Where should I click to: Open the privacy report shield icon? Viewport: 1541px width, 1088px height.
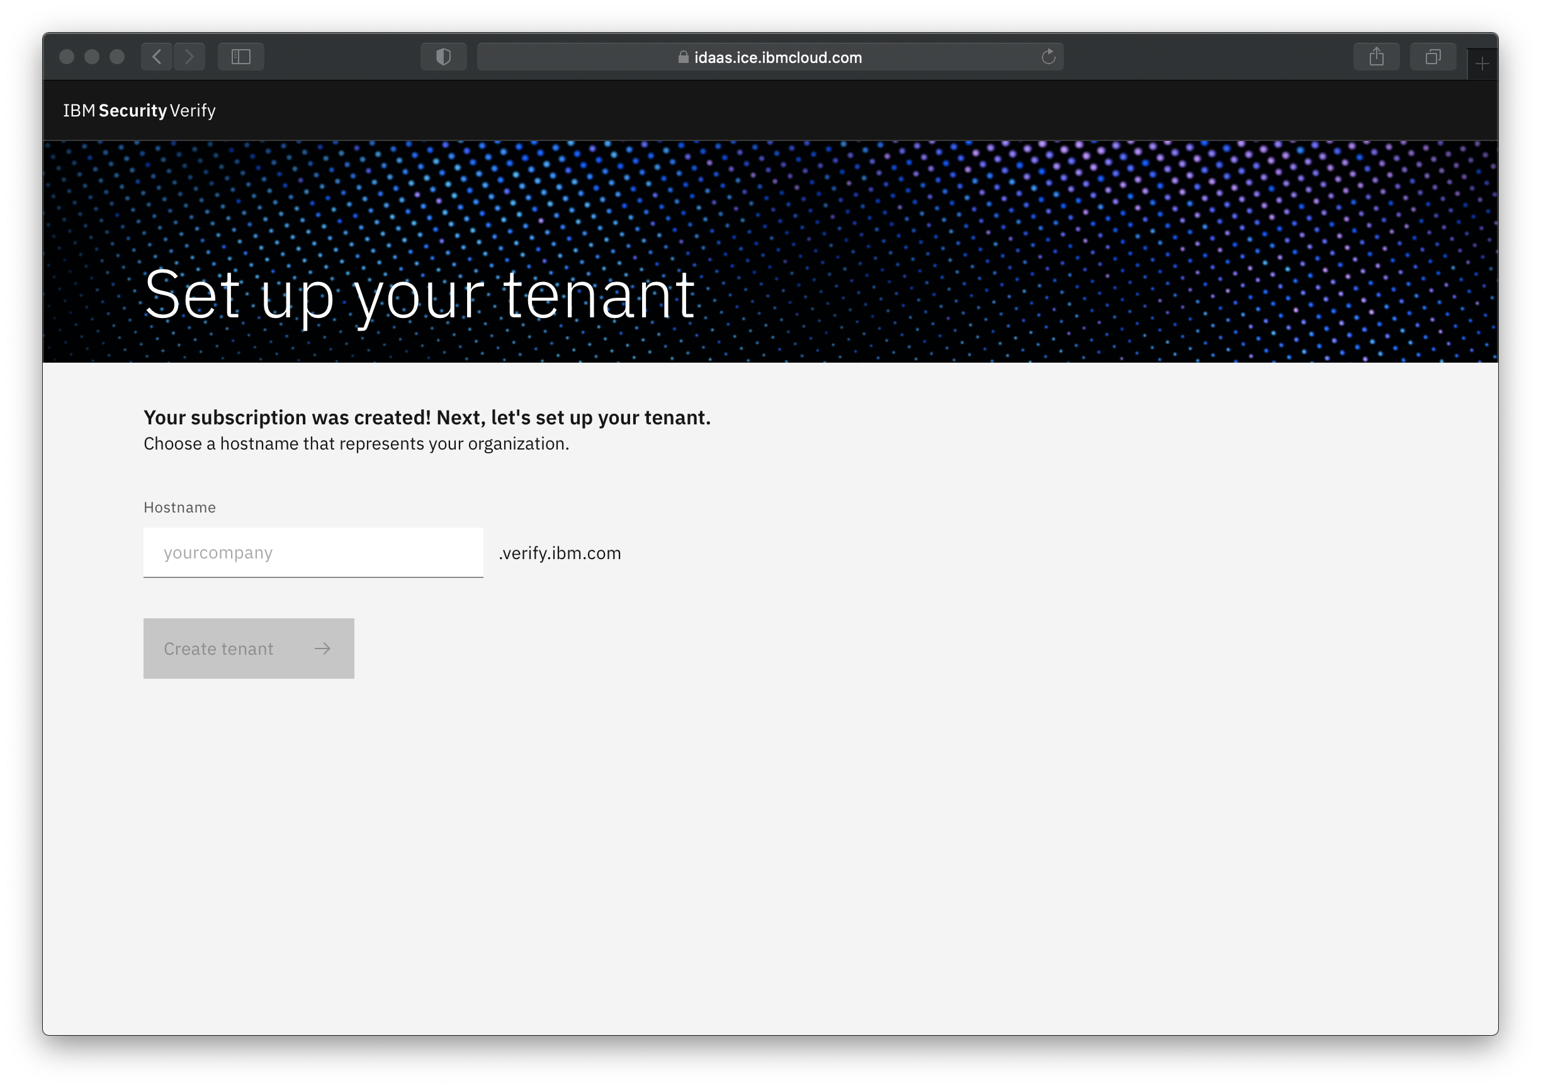coord(443,57)
